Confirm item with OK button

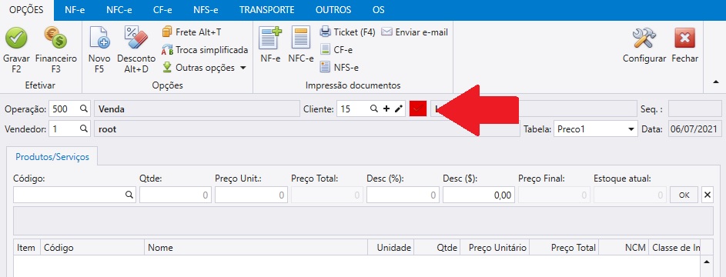coord(684,195)
